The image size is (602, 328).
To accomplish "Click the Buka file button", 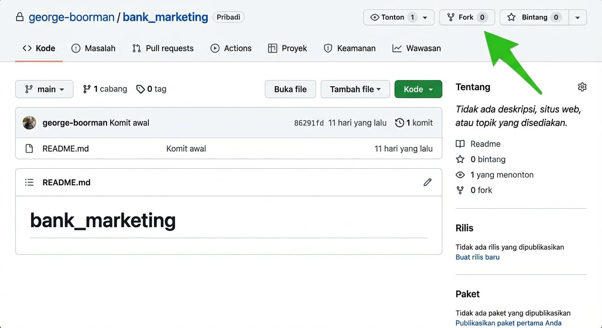I will (x=290, y=89).
